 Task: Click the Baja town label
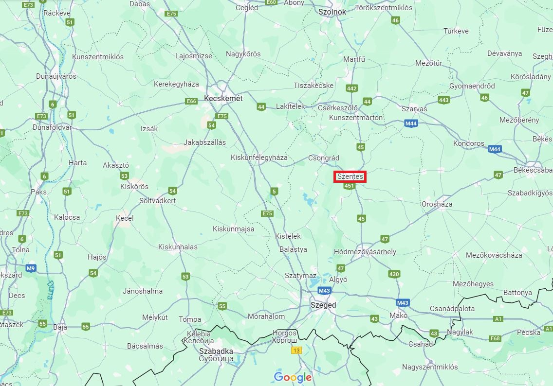point(60,327)
